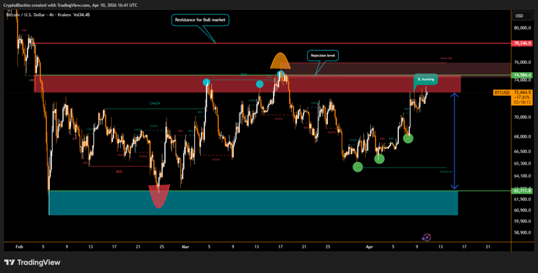Click the 'SL hunting' callout label
This screenshot has height=273, width=538.
(425, 79)
